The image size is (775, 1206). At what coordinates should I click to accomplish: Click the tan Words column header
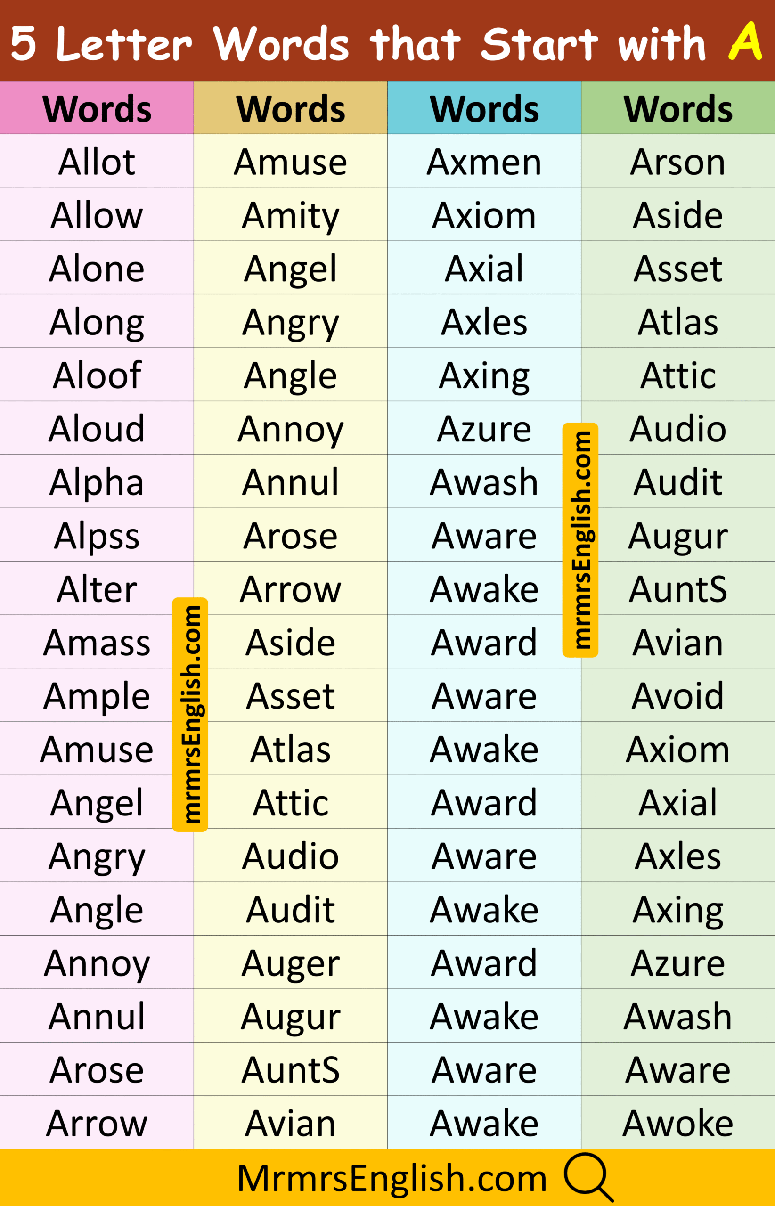pos(290,108)
